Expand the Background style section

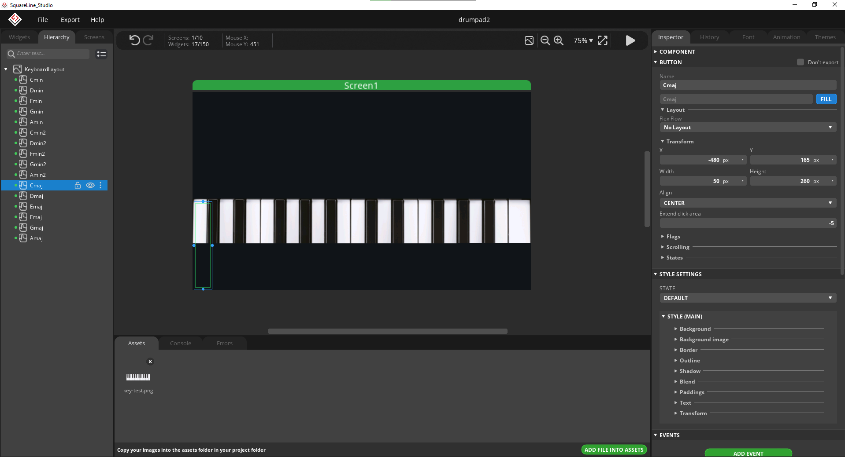click(695, 329)
